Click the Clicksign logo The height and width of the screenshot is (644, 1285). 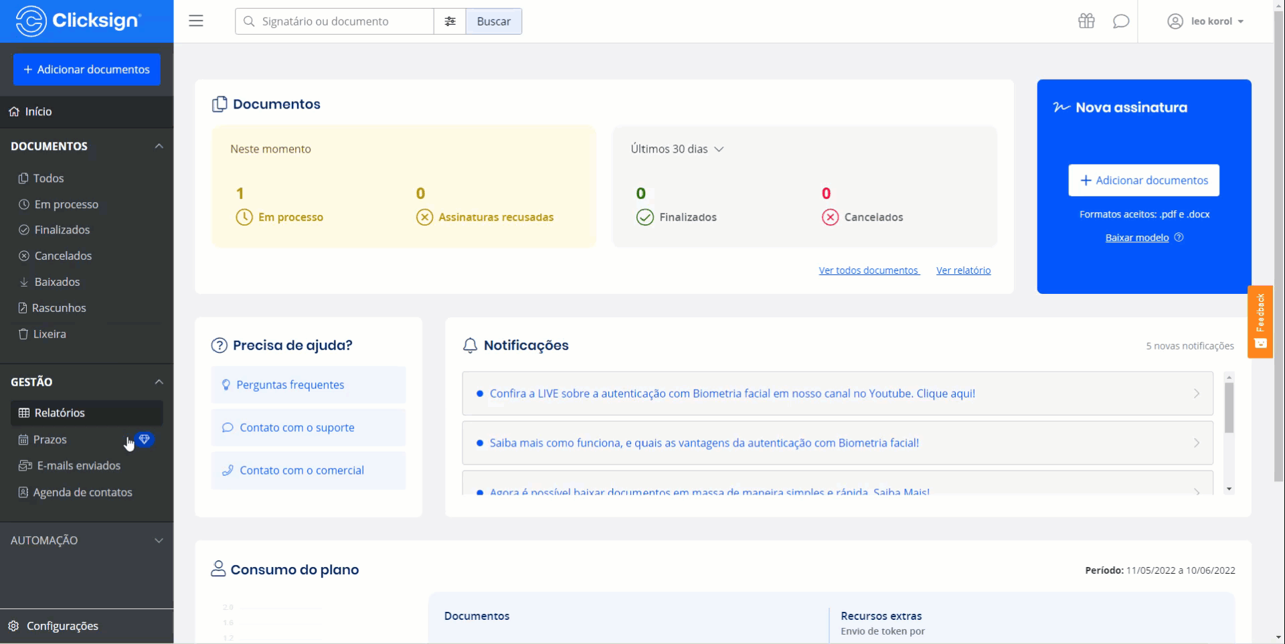tap(78, 21)
